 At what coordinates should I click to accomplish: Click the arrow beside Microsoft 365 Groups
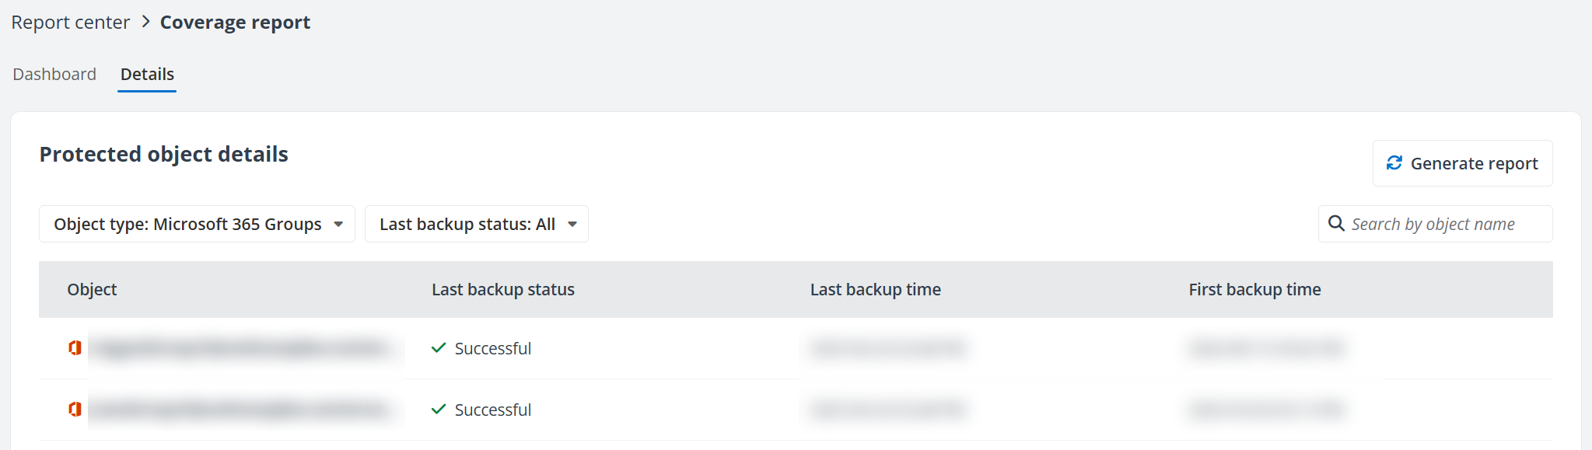338,225
